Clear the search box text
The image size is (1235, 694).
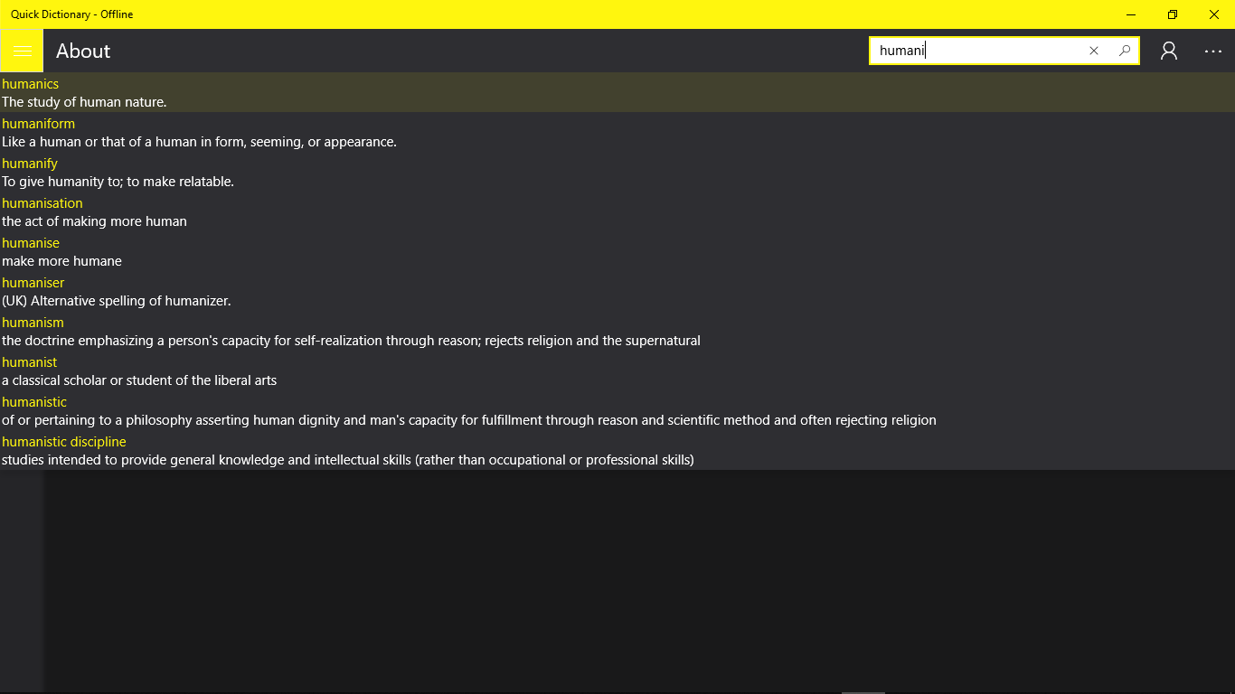1093,51
